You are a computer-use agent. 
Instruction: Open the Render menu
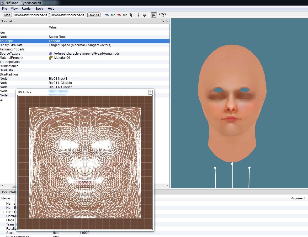(x=26, y=9)
